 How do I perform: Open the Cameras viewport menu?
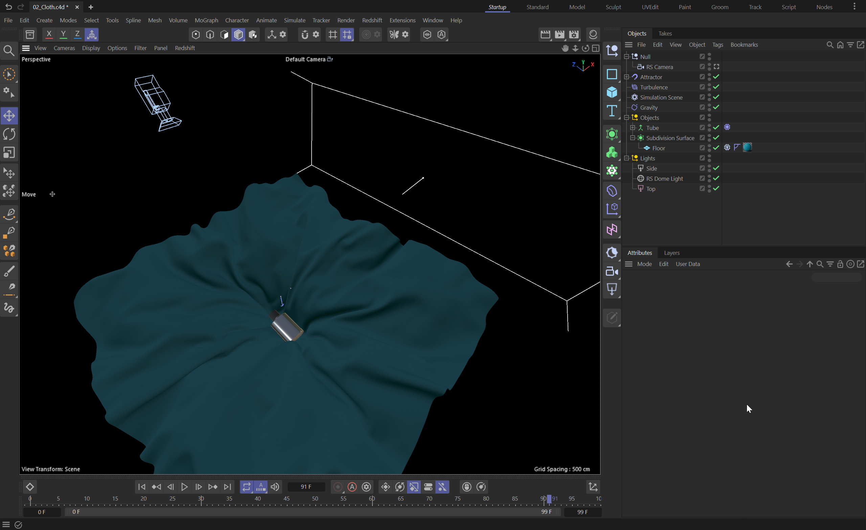64,48
